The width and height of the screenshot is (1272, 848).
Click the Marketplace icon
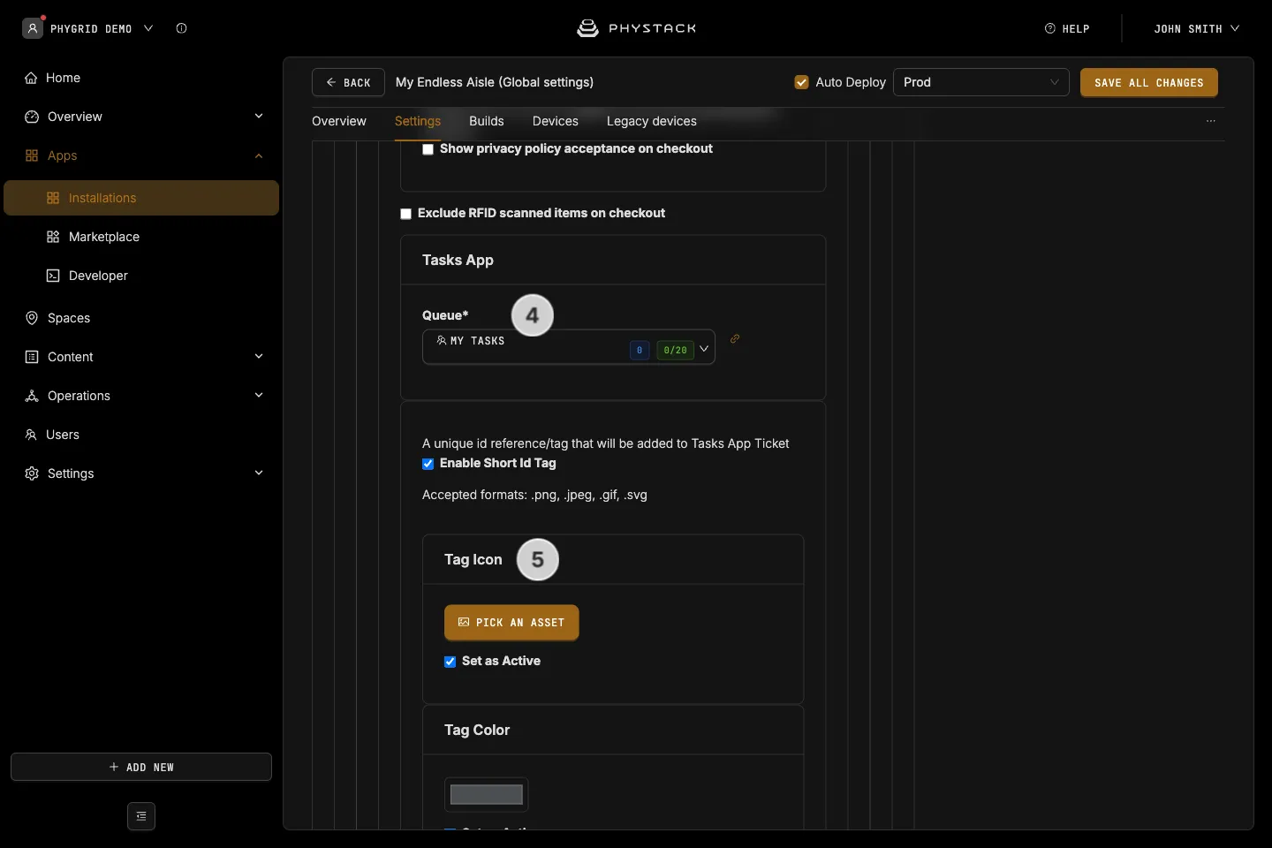tap(53, 237)
